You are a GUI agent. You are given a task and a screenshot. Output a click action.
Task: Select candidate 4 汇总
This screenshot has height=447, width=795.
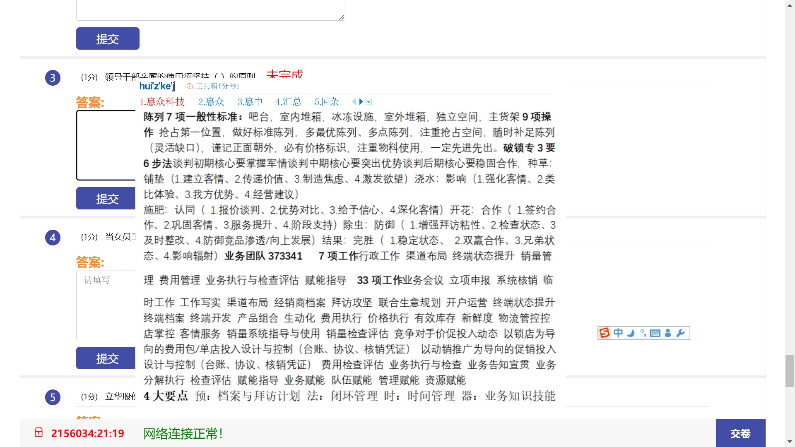tap(288, 102)
